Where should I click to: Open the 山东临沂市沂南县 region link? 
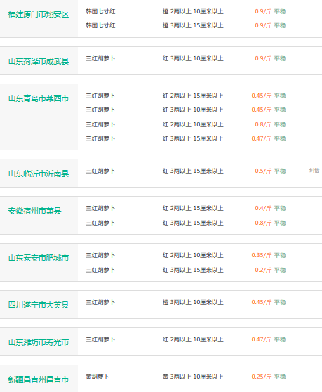coord(39,174)
